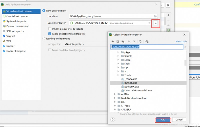Toggle show hidden files icon
Screen dimensions: 200x127
pyautogui.click(x=147, y=41)
